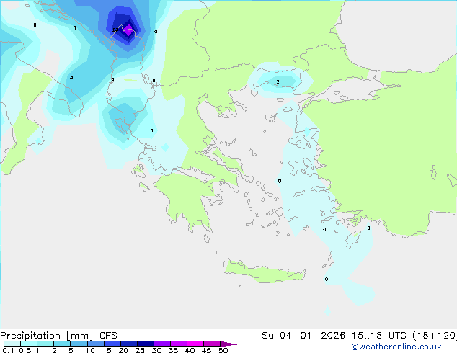Viewport: 457px width, 353px height.
Task: Click the legend tick label '20'
Action: tap(123, 350)
